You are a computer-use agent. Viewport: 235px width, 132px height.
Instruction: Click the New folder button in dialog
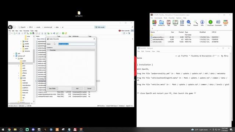pos(52,88)
